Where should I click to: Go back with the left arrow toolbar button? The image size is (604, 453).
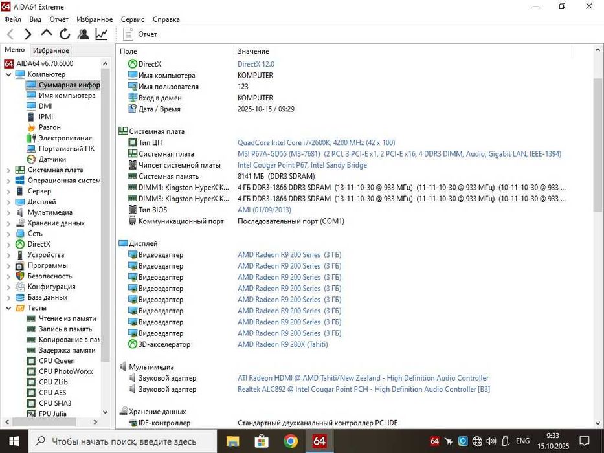click(x=10, y=34)
